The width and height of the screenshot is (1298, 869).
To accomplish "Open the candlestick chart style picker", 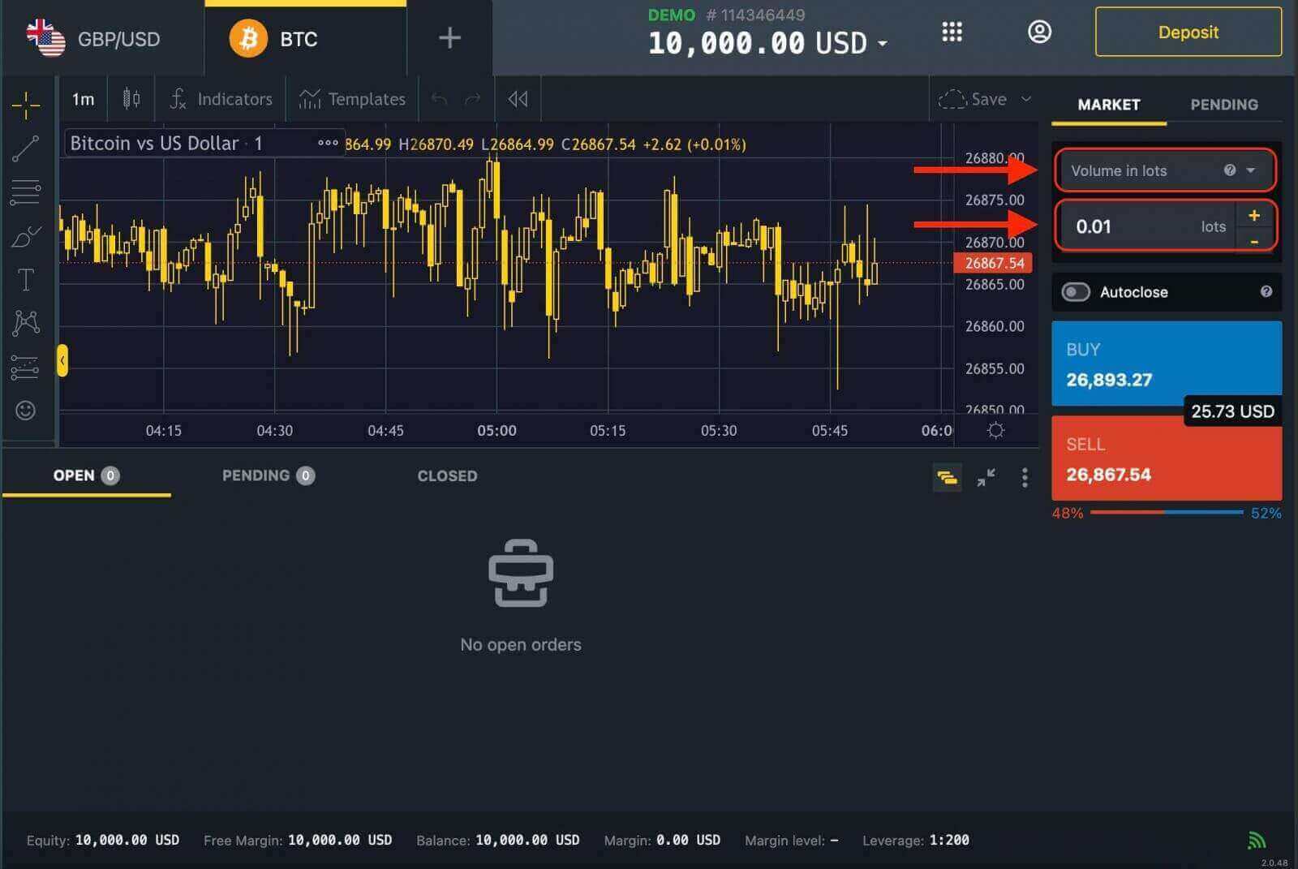I will (x=131, y=99).
